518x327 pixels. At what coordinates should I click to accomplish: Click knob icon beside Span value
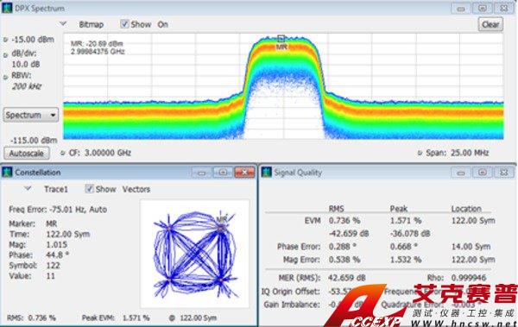(x=420, y=153)
